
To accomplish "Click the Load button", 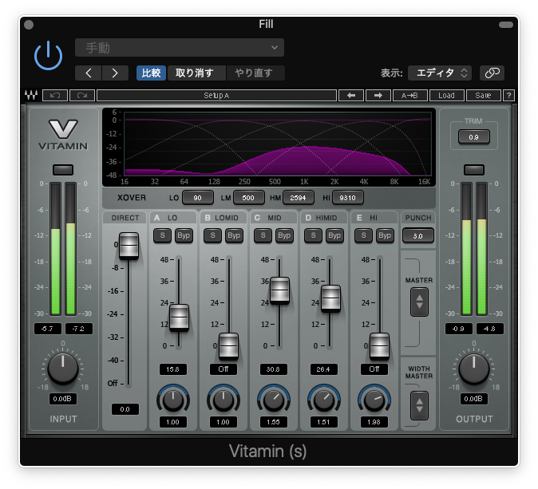I will 446,96.
